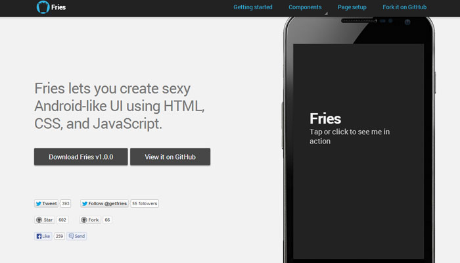Viewport: 460px width, 263px height.
Task: View the 602 stargazers count
Action: (62, 220)
